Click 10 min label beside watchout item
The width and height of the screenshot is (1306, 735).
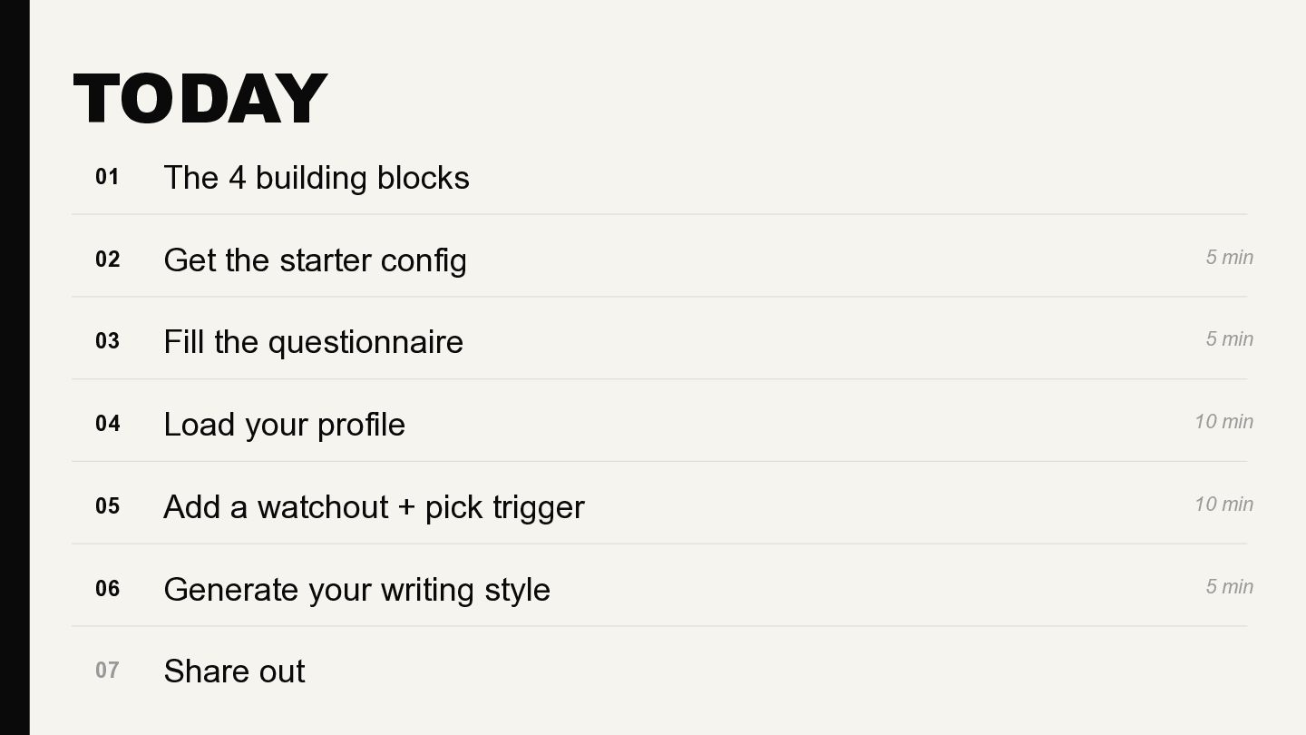1223,505
